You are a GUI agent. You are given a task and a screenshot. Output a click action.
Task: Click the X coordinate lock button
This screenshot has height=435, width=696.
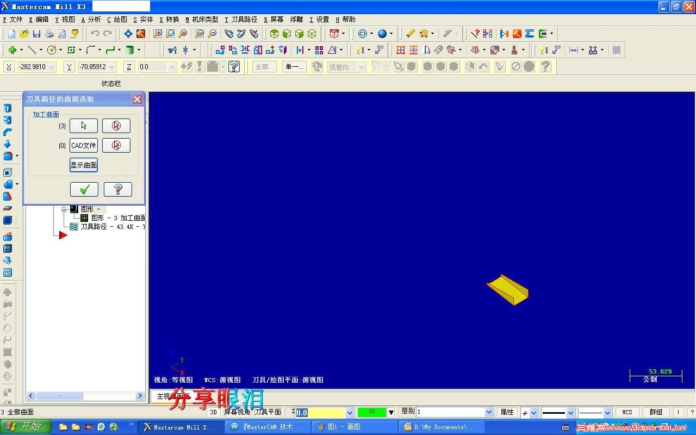point(9,67)
